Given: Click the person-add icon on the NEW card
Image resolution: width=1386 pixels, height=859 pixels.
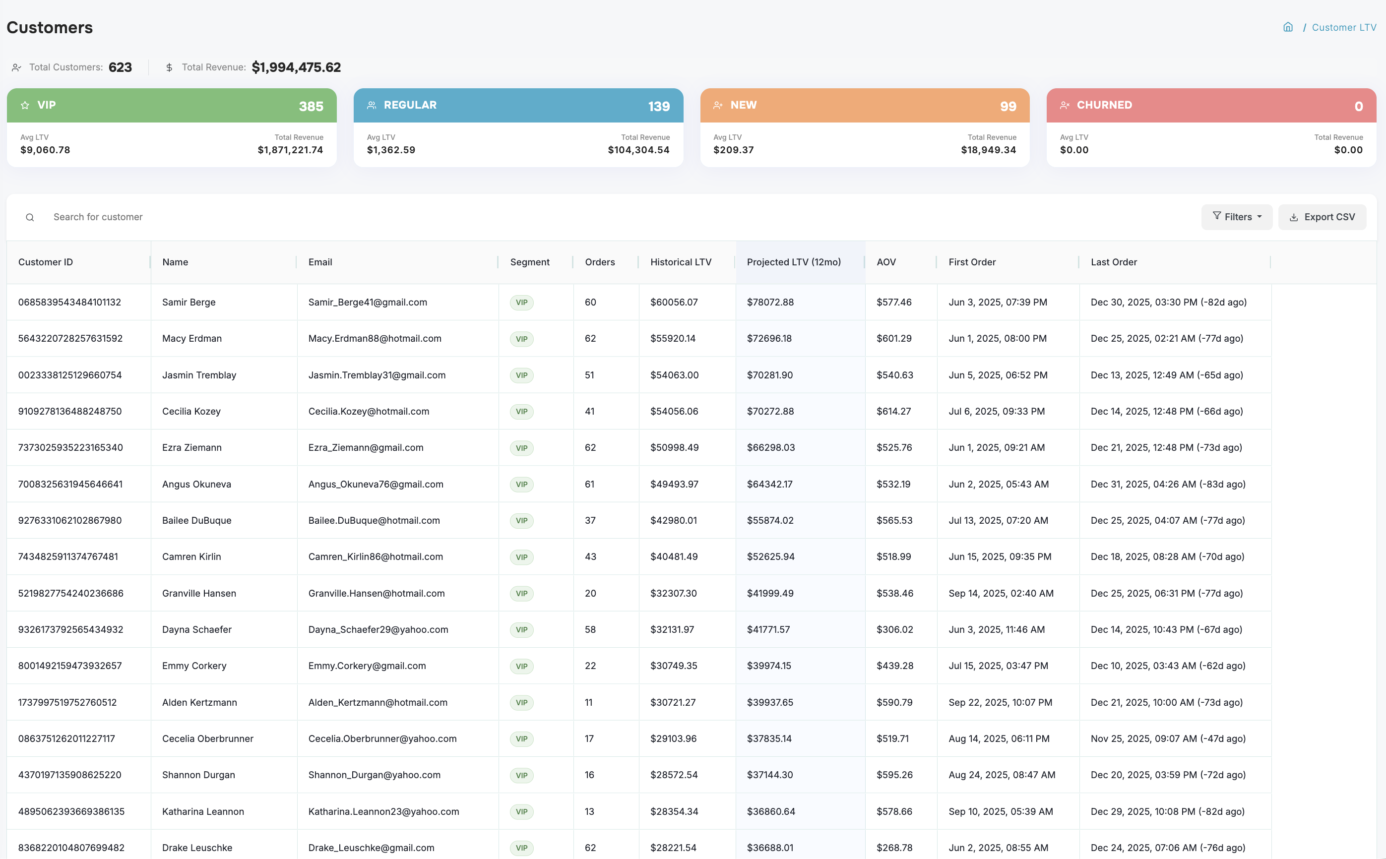Looking at the screenshot, I should (718, 105).
